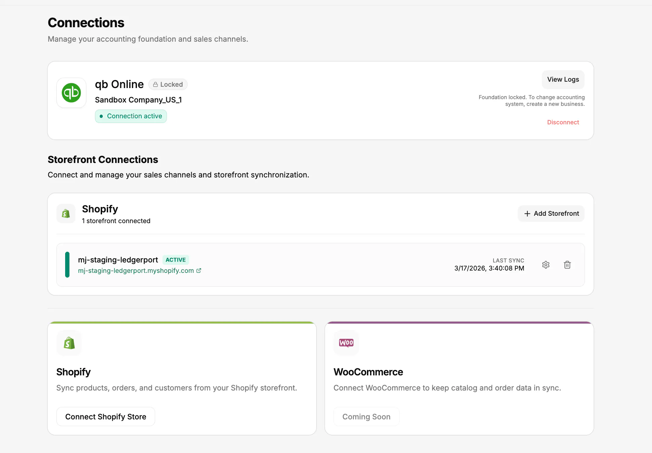Click the Shopify title in bottom card
The height and width of the screenshot is (453, 652).
[x=74, y=372]
